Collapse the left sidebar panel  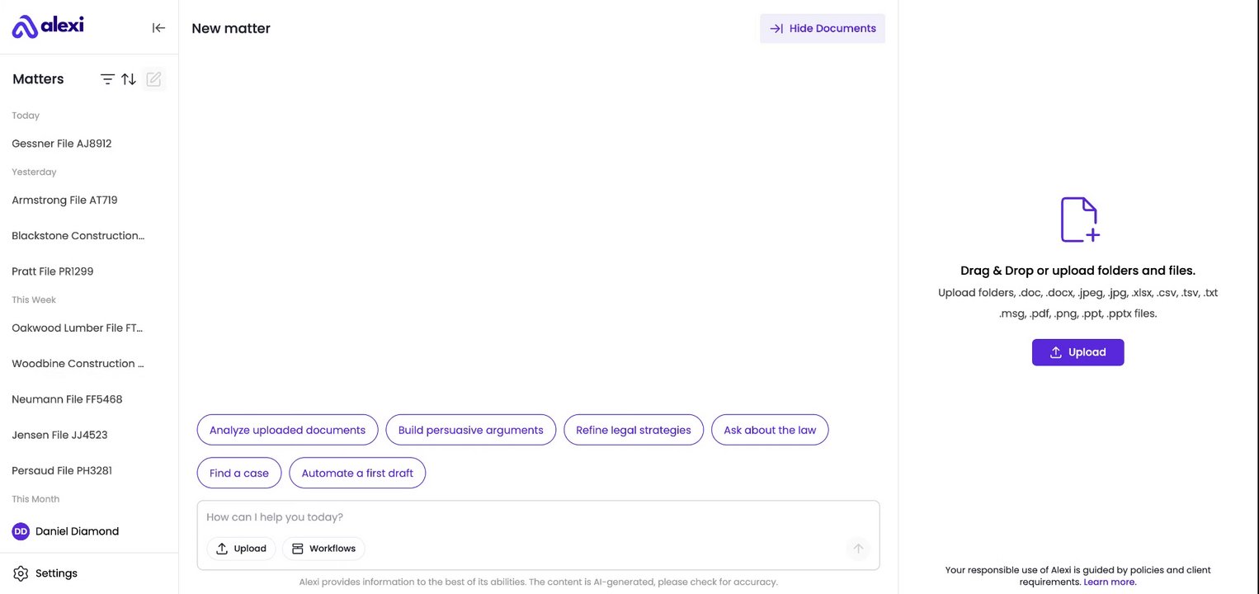pyautogui.click(x=158, y=28)
